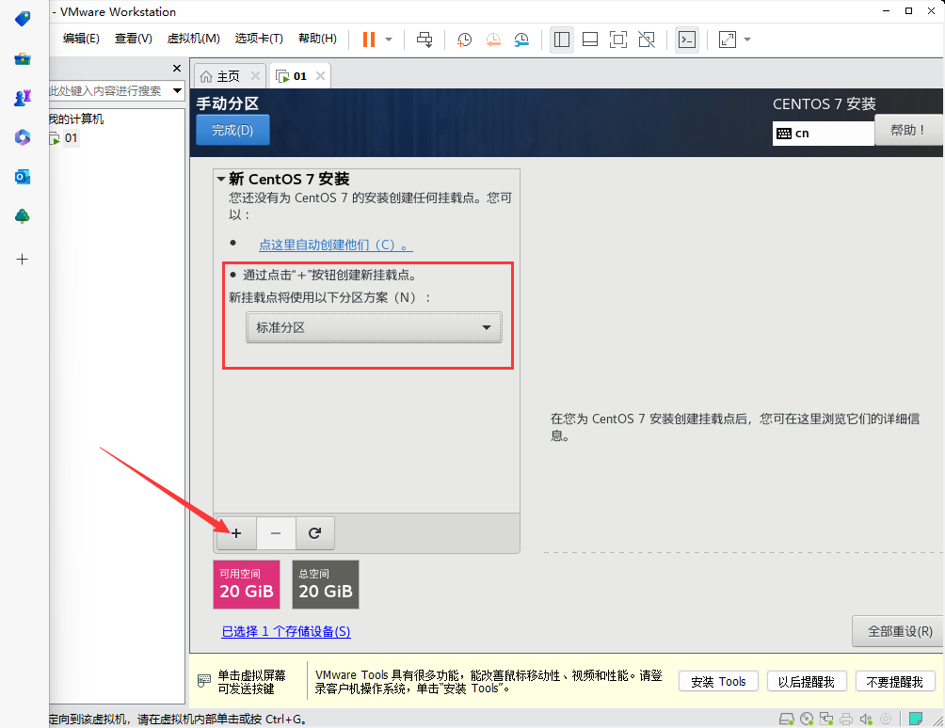Viewport: 945px width, 728px height.
Task: Take a snapshot of the virtual machine
Action: (464, 40)
